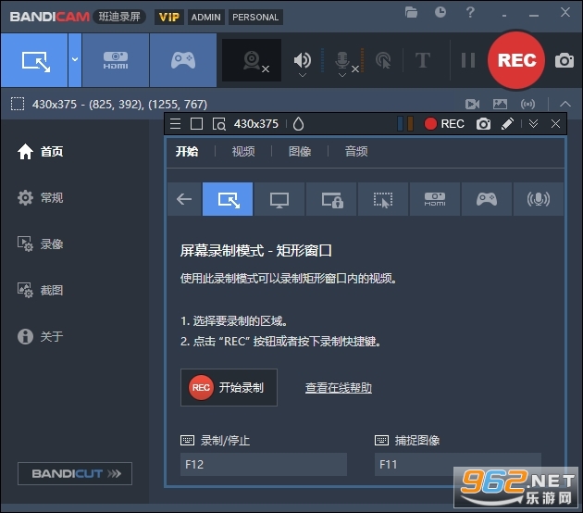Open the 截图 screenshot settings
Screen dimensions: 583x513
tap(40, 290)
